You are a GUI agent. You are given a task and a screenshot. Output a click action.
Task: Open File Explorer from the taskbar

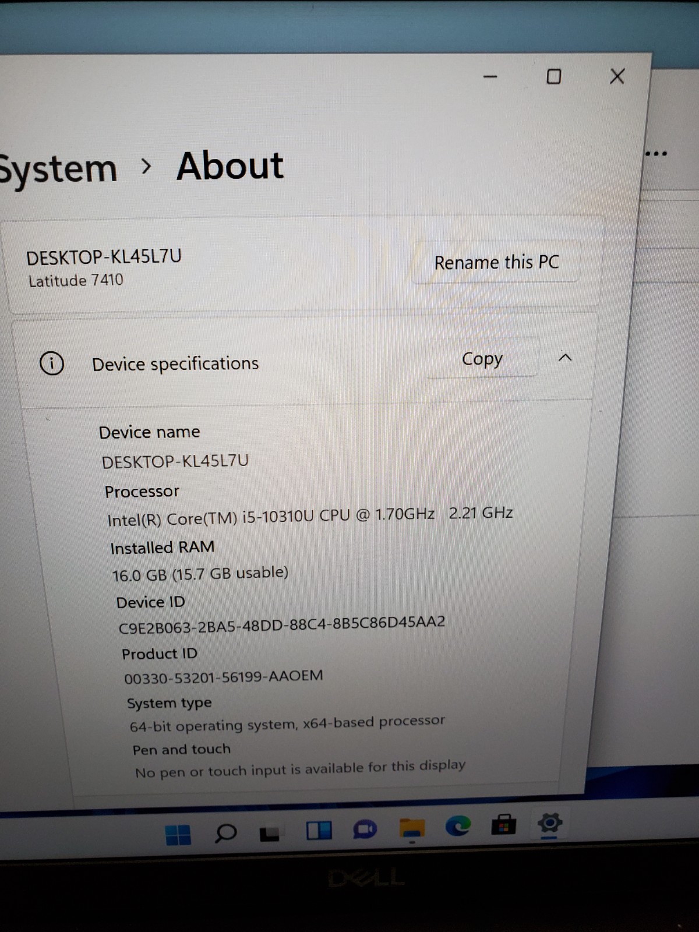[412, 828]
